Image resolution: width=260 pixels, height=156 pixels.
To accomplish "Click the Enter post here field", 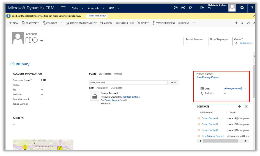I will [128, 83].
